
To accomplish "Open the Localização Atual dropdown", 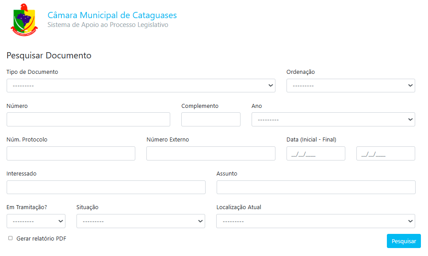I will (315, 221).
